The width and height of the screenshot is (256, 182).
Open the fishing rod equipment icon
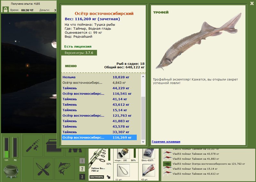tap(33, 145)
